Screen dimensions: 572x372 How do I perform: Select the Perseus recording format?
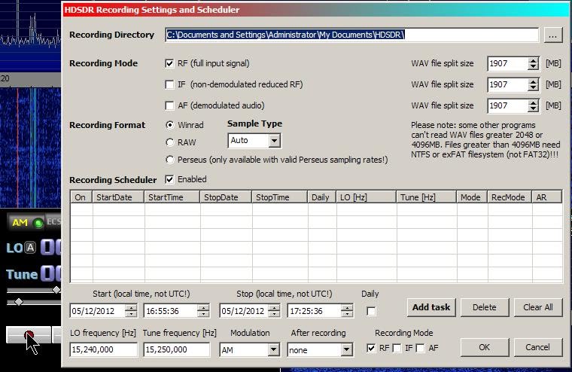click(x=169, y=160)
